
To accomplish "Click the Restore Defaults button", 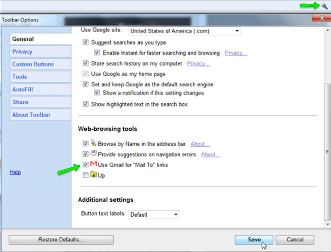I will 61,239.
